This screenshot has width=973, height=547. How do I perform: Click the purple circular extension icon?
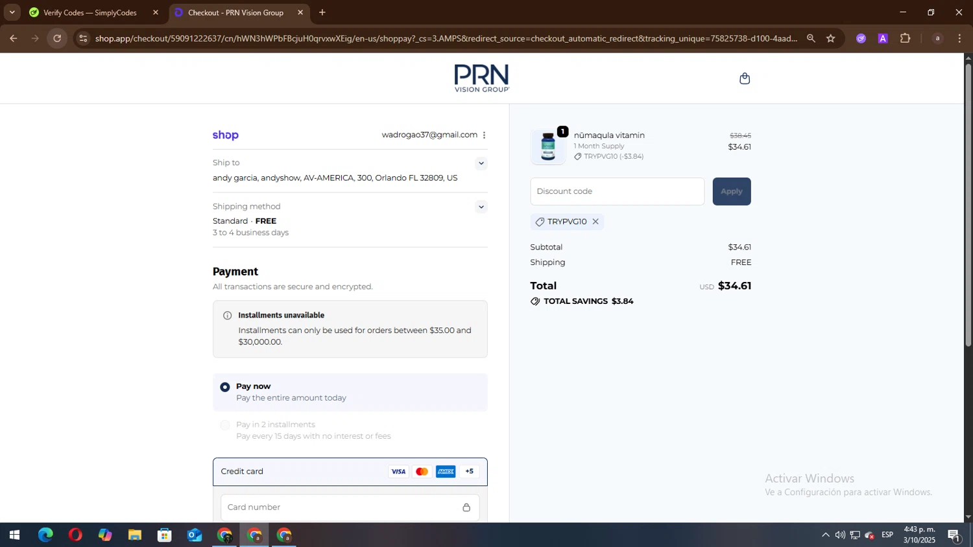pyautogui.click(x=861, y=38)
